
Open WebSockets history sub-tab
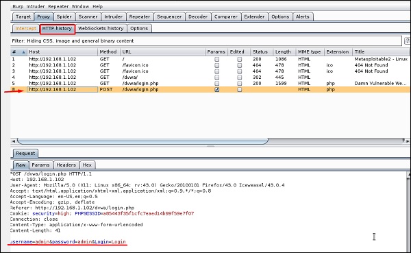(x=101, y=28)
